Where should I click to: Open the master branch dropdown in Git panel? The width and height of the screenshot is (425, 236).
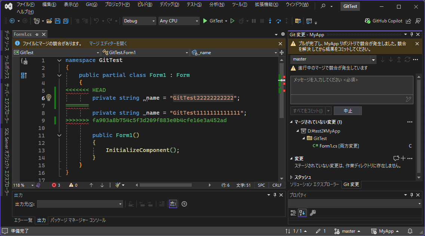[373, 59]
